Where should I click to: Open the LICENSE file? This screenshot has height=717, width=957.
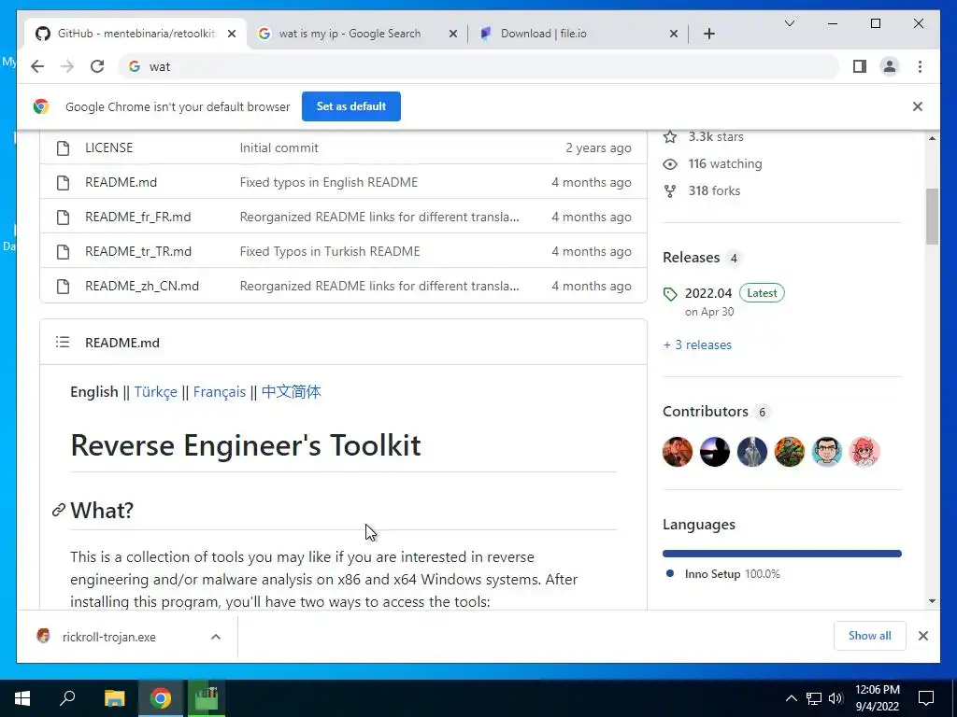coord(108,148)
